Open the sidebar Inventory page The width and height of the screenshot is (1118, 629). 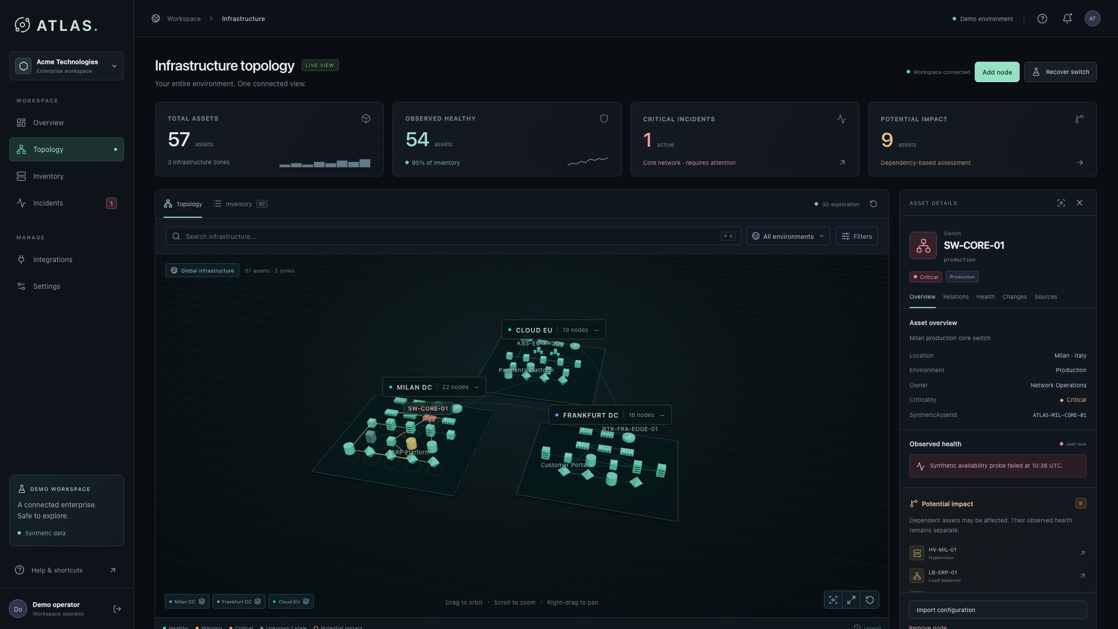click(x=66, y=176)
